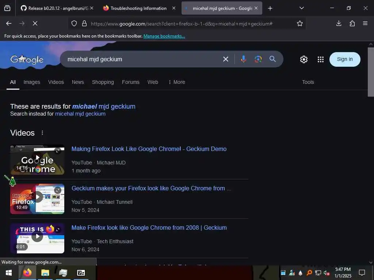Close the Troubleshooting Information tab
This screenshot has width=374, height=280.
pyautogui.click(x=174, y=8)
